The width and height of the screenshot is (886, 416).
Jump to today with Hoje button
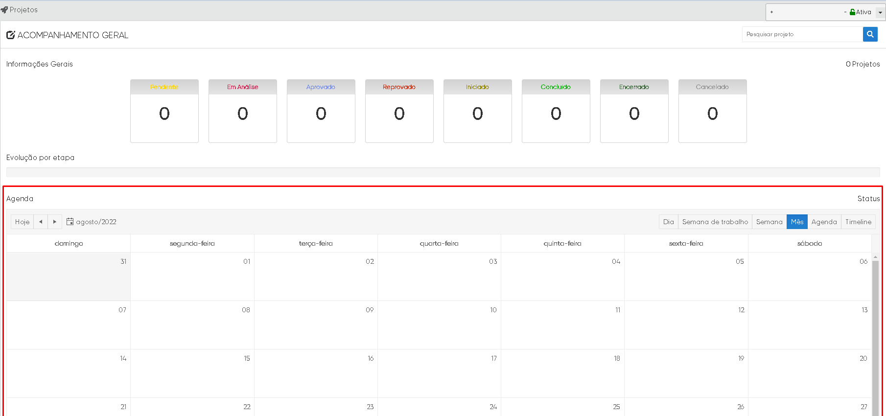[22, 222]
